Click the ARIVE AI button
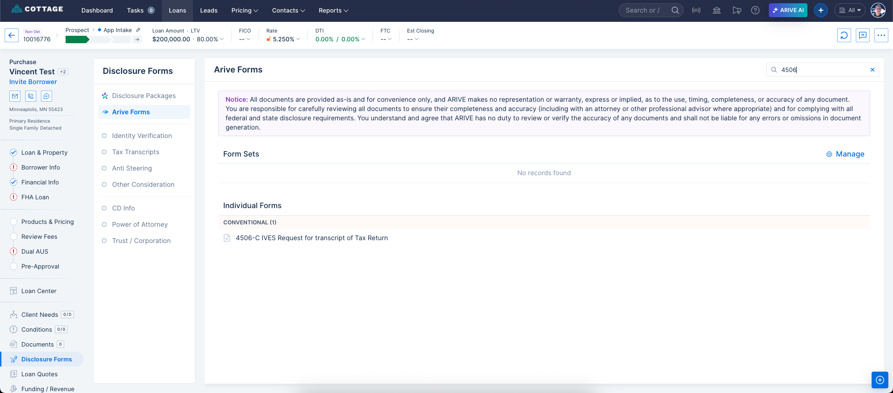 (x=788, y=10)
